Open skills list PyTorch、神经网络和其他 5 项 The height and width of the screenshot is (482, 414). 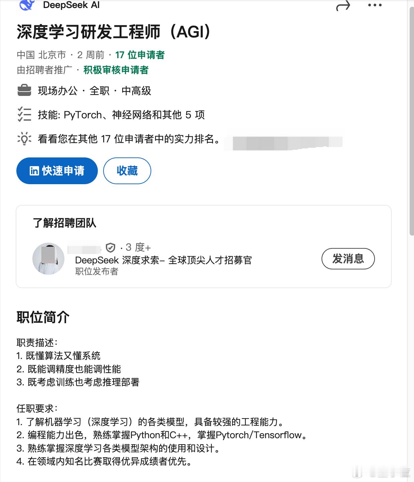(x=121, y=115)
